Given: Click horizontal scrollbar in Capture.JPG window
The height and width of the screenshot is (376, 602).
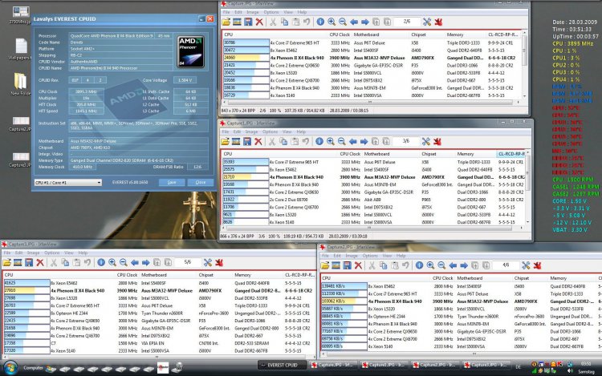Looking at the screenshot, I should 370,103.
